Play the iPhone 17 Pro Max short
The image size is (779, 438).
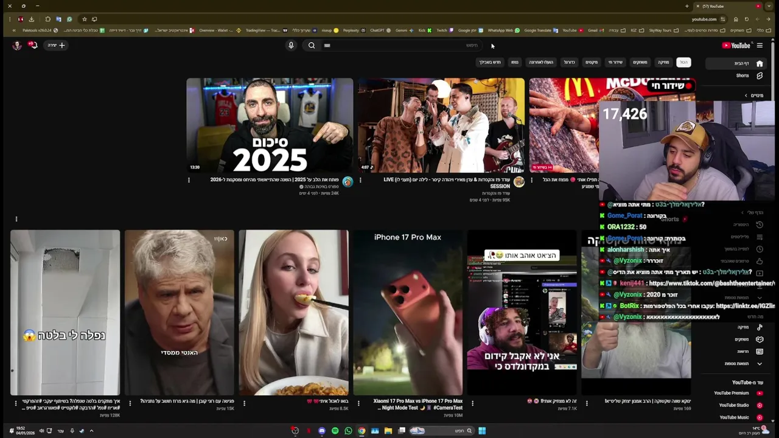point(408,313)
